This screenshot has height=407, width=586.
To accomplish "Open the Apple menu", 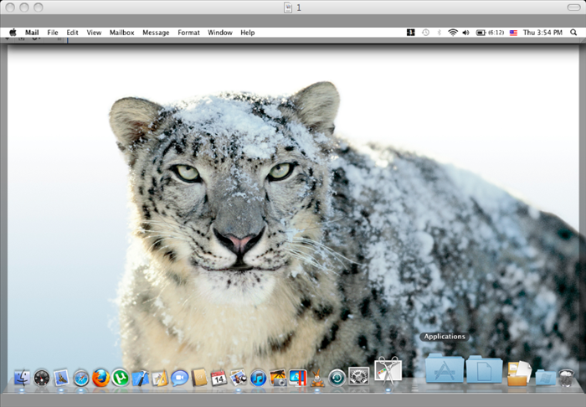I will [x=13, y=33].
